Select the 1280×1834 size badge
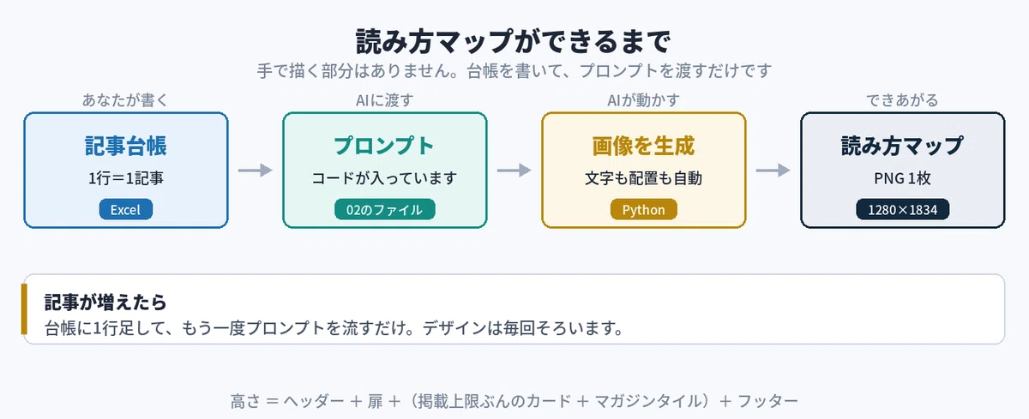This screenshot has width=1029, height=419. [x=903, y=210]
